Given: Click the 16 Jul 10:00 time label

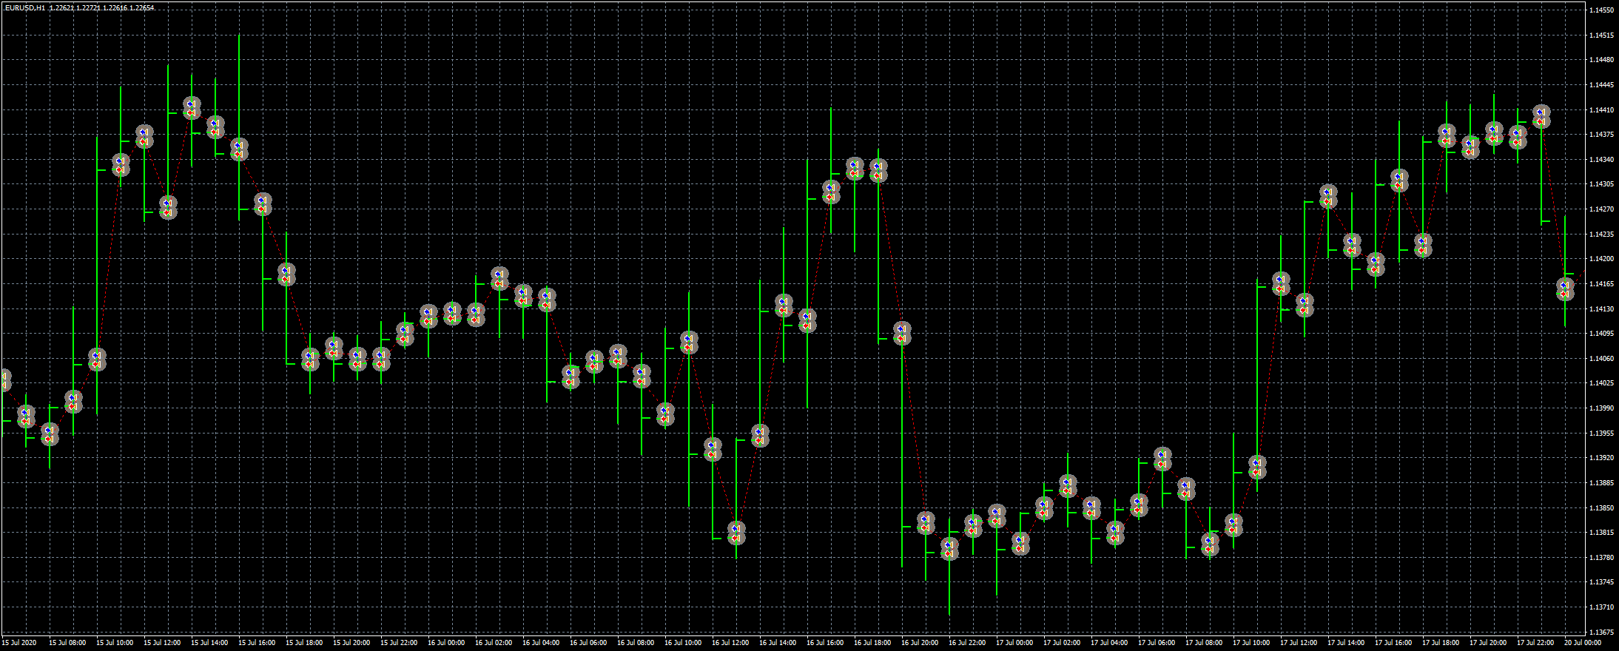Looking at the screenshot, I should pyautogui.click(x=683, y=643).
